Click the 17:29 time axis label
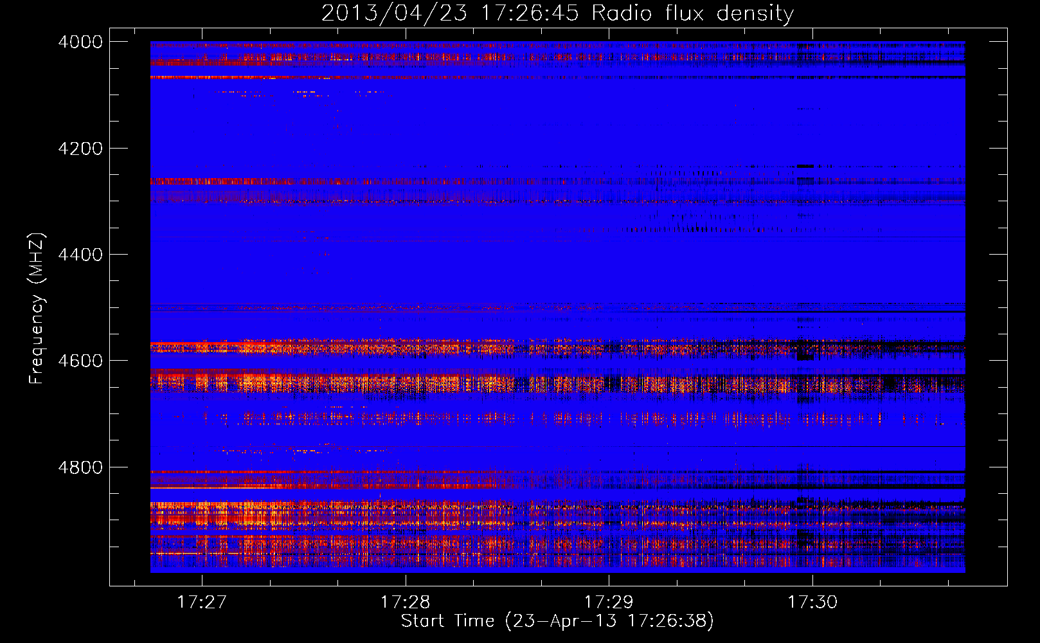The height and width of the screenshot is (643, 1040). pos(609,602)
